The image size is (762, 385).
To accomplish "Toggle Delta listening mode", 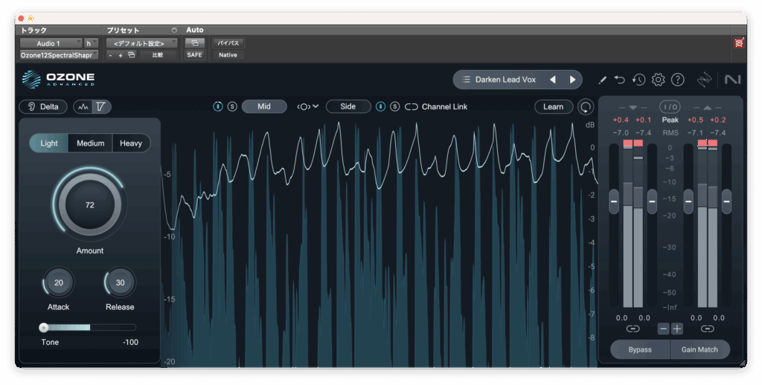I will [43, 107].
